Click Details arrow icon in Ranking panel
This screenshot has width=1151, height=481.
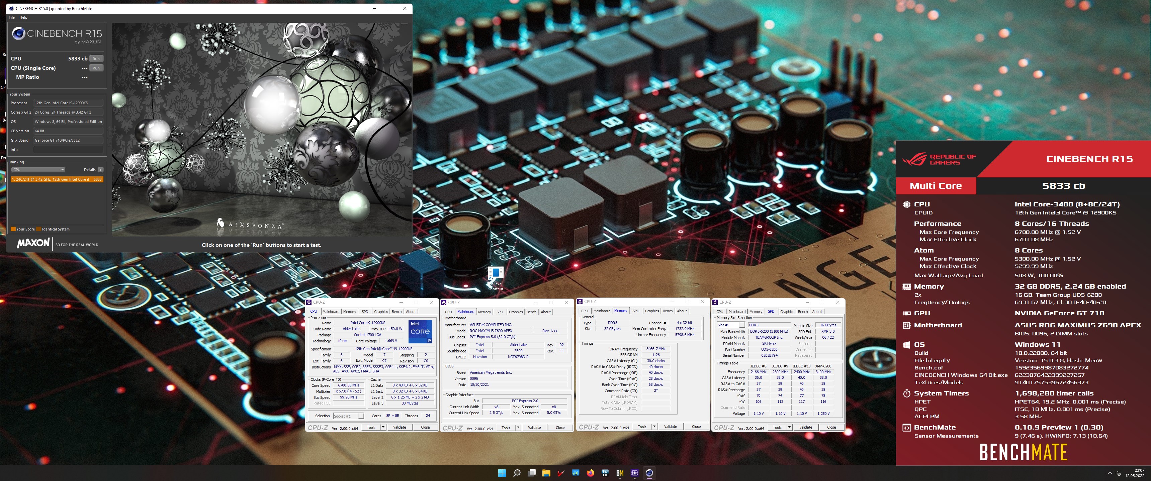tap(100, 170)
